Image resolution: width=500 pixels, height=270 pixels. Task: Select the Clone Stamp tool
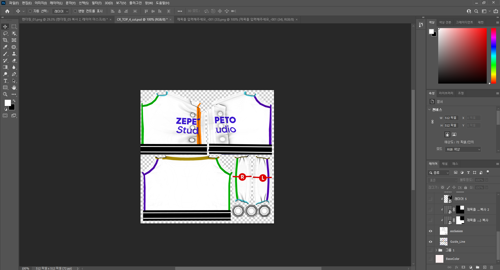coord(14,54)
